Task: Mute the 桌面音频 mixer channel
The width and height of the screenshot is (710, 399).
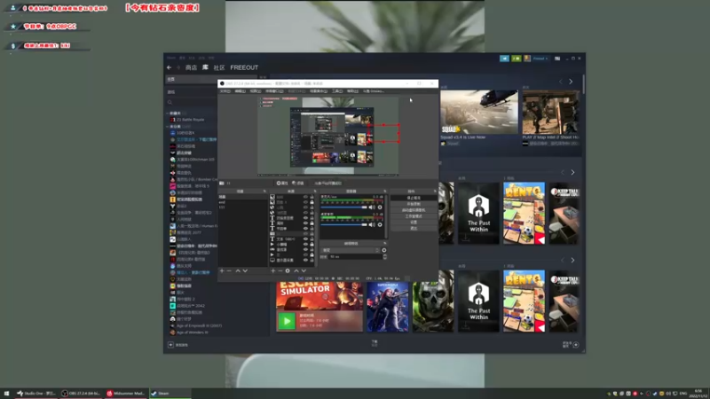Action: 372,224
